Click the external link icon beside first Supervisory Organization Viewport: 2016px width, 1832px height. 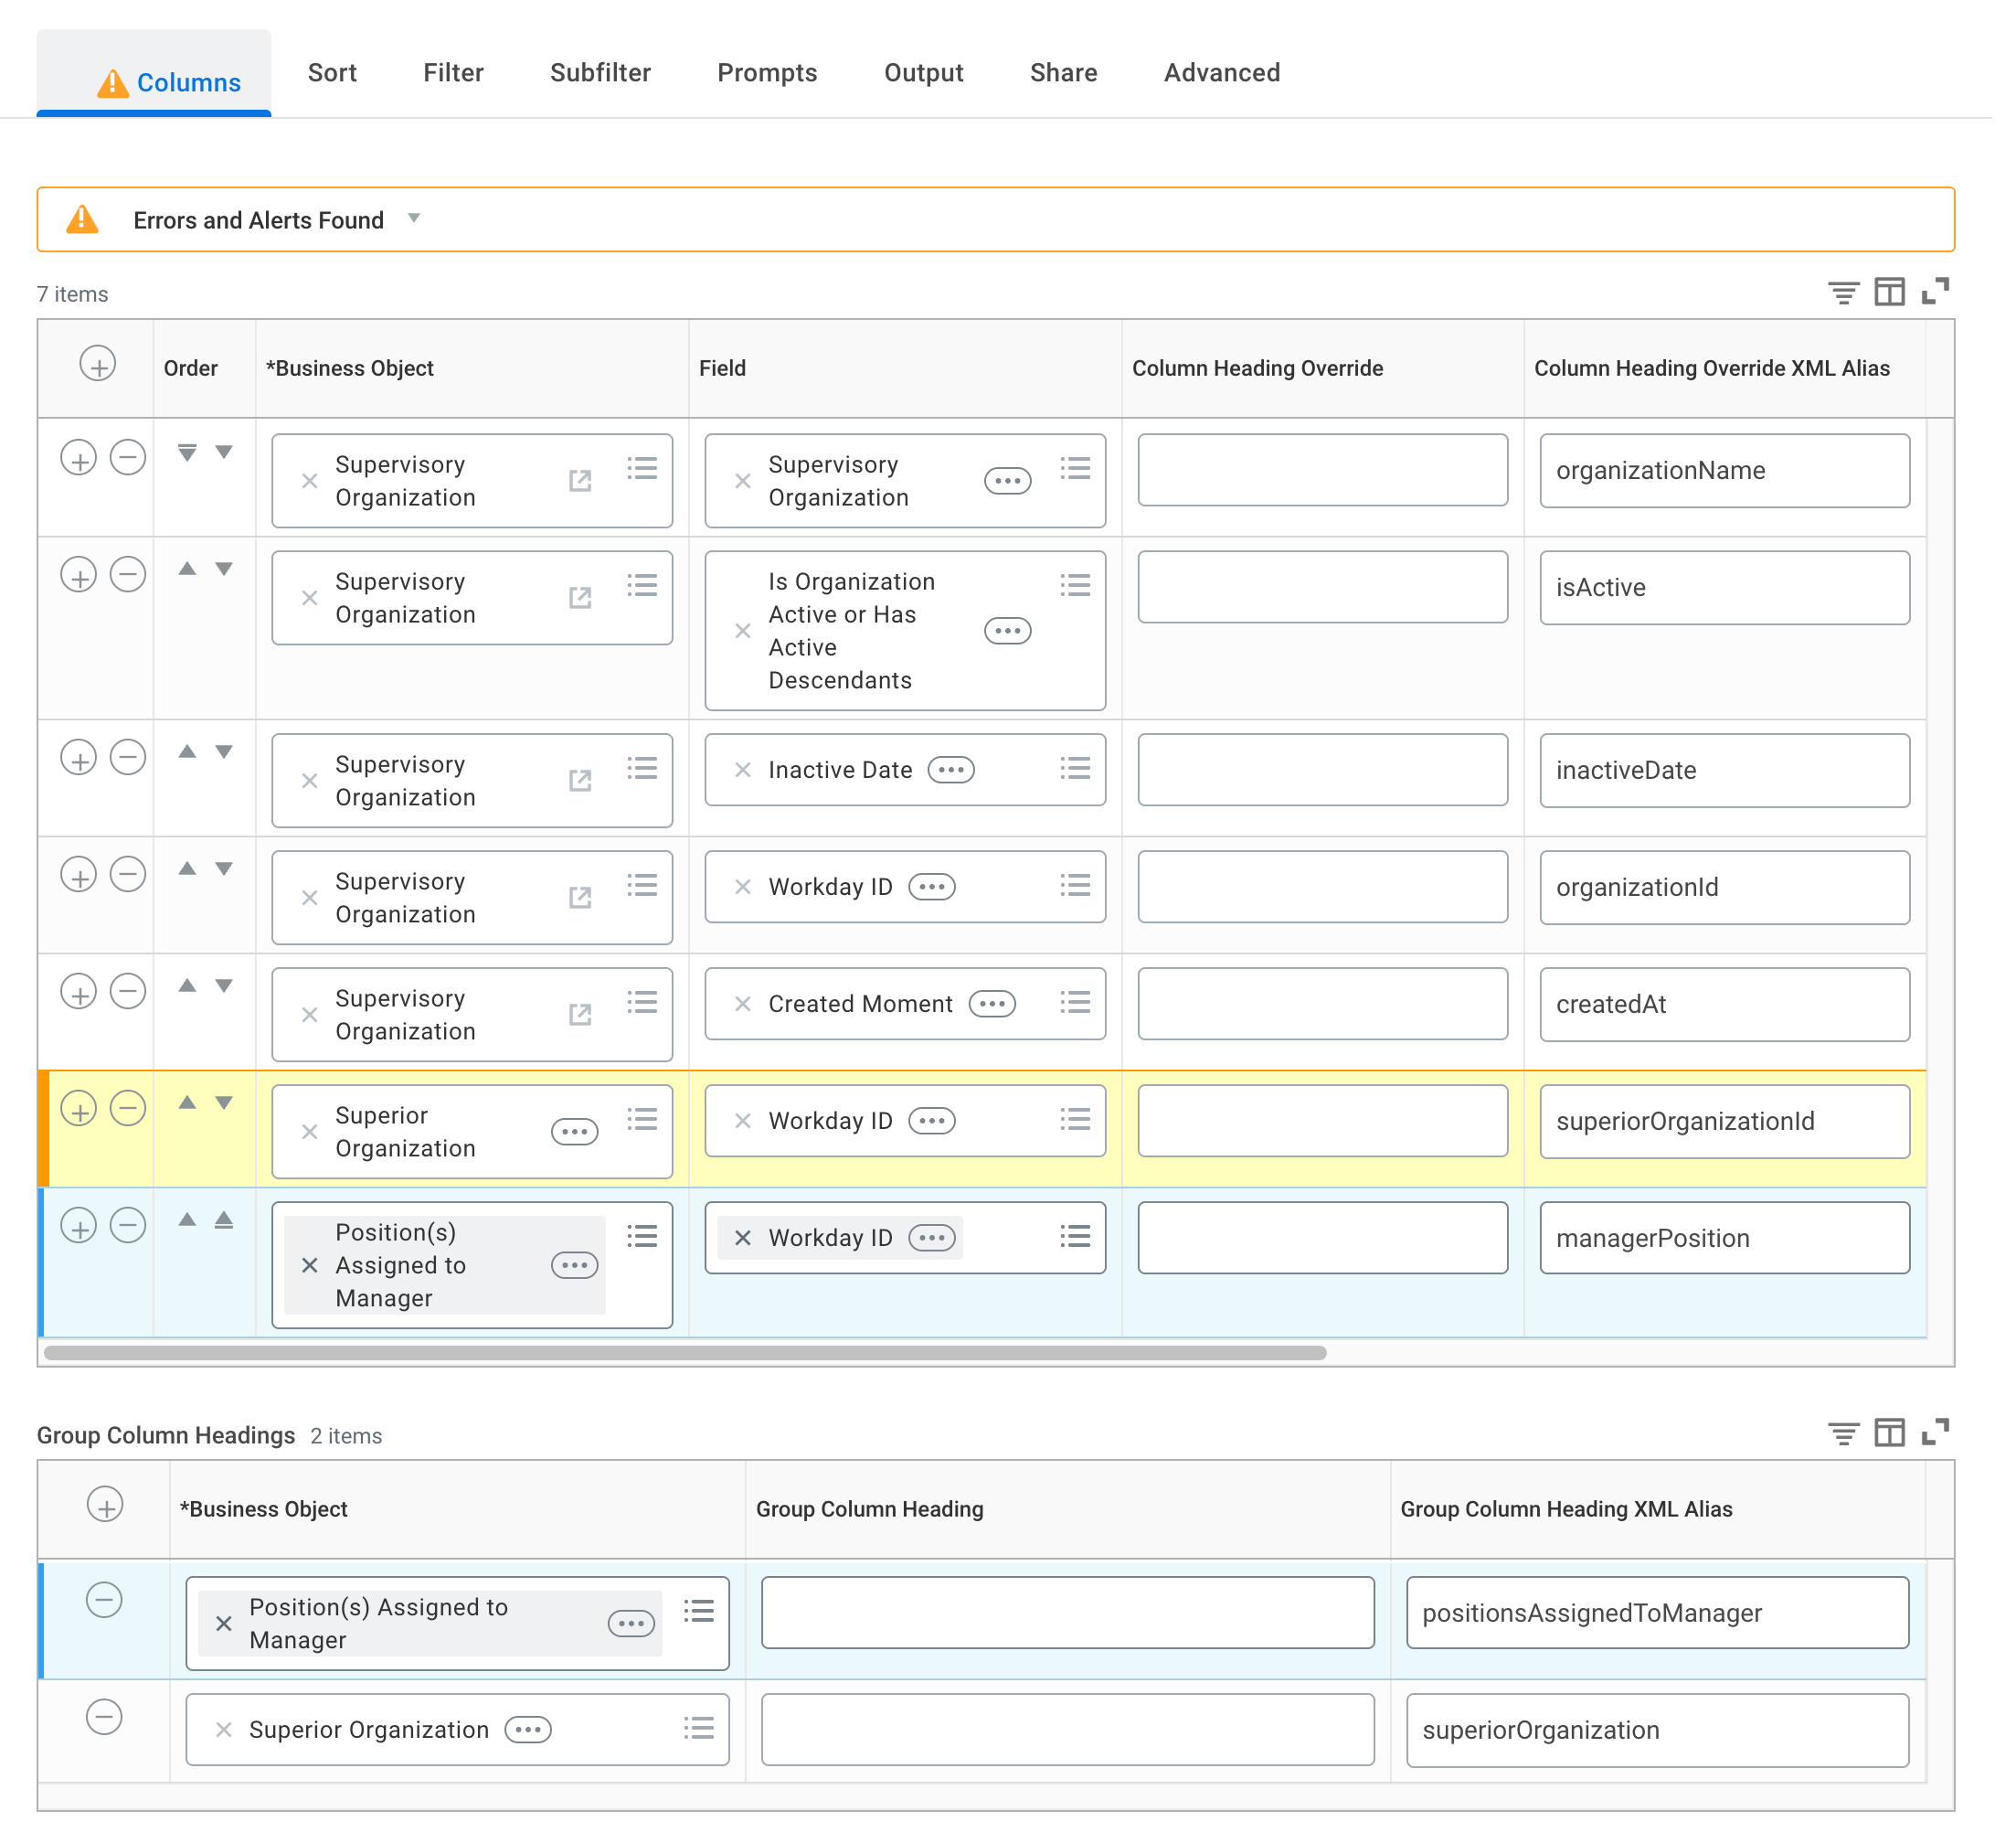point(580,480)
